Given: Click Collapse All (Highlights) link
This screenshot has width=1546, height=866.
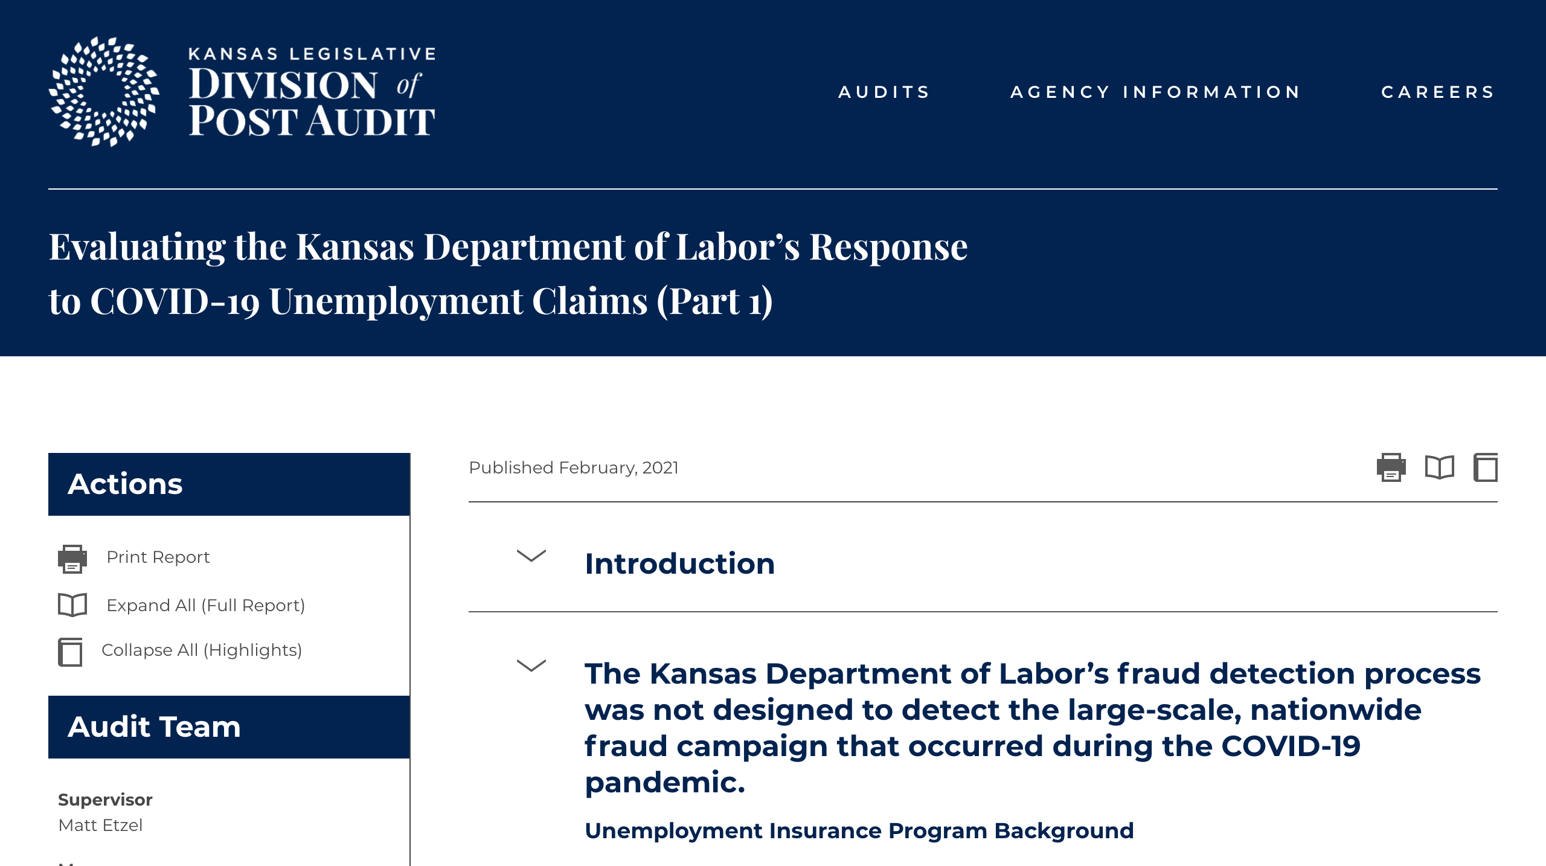Looking at the screenshot, I should click(x=202, y=650).
